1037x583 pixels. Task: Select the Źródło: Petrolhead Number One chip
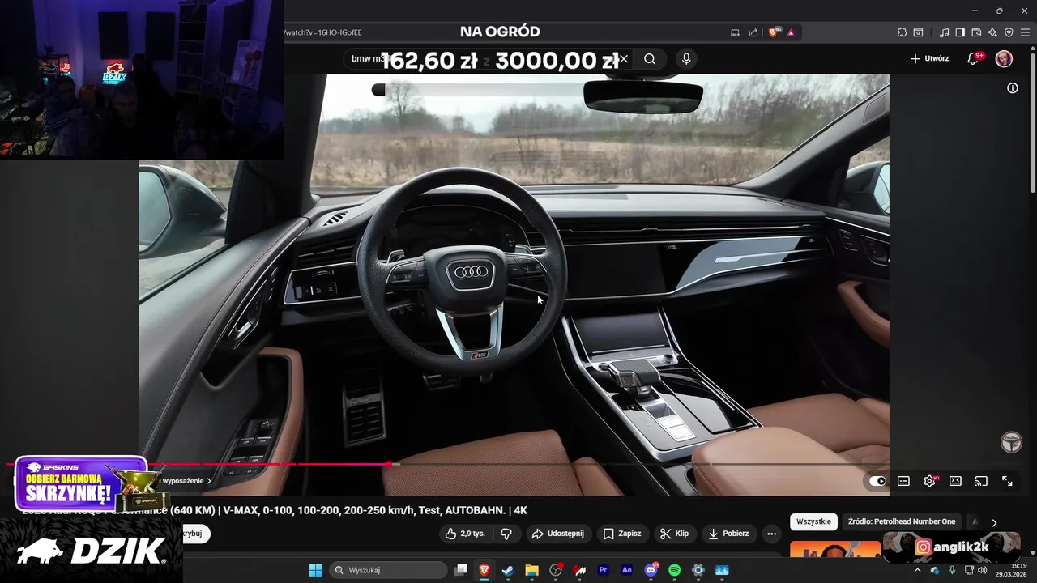902,521
